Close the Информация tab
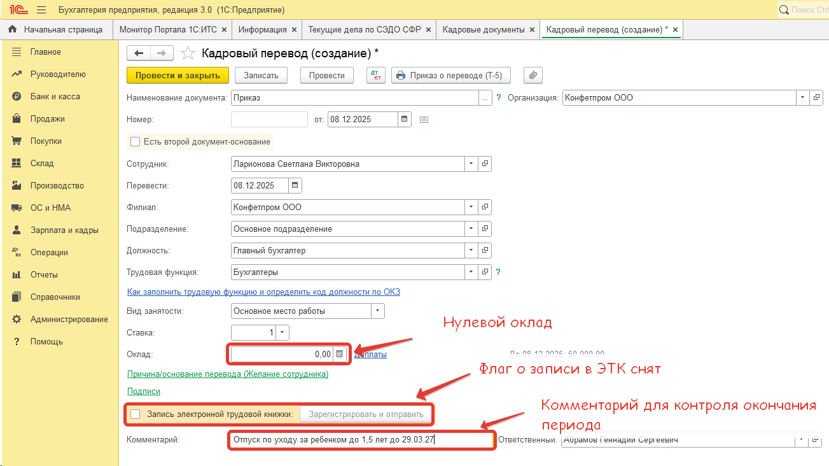Image resolution: width=829 pixels, height=466 pixels. (294, 30)
